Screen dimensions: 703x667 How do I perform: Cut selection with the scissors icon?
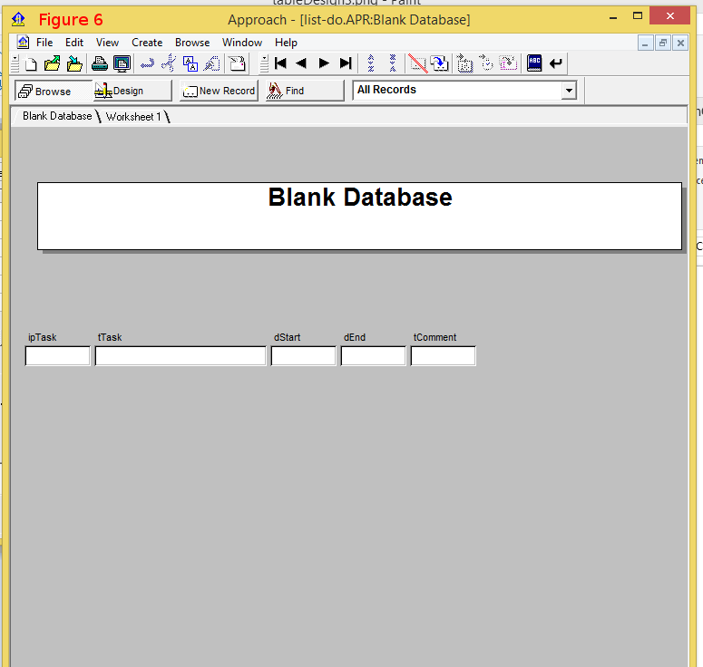pos(169,63)
